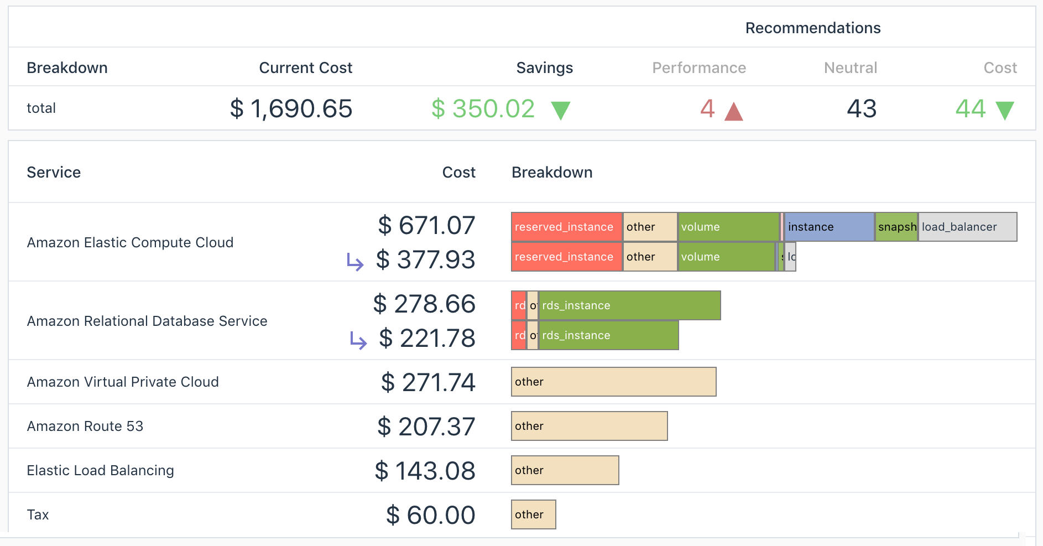Select the rds_instance segment for RDS
Image resolution: width=1043 pixels, height=546 pixels.
click(630, 305)
